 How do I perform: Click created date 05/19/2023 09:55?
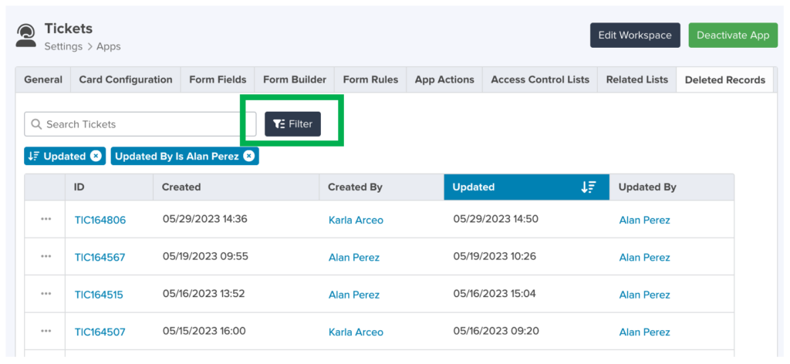(205, 256)
